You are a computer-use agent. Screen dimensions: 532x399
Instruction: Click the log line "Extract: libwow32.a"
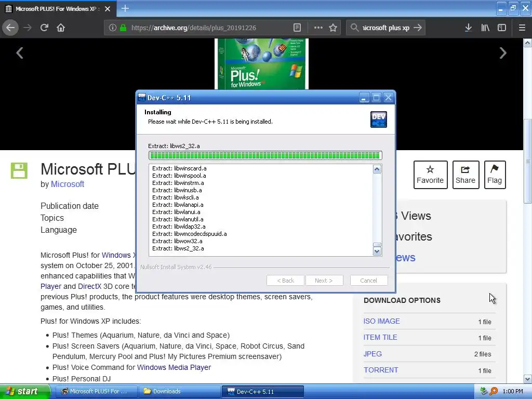[177, 241]
